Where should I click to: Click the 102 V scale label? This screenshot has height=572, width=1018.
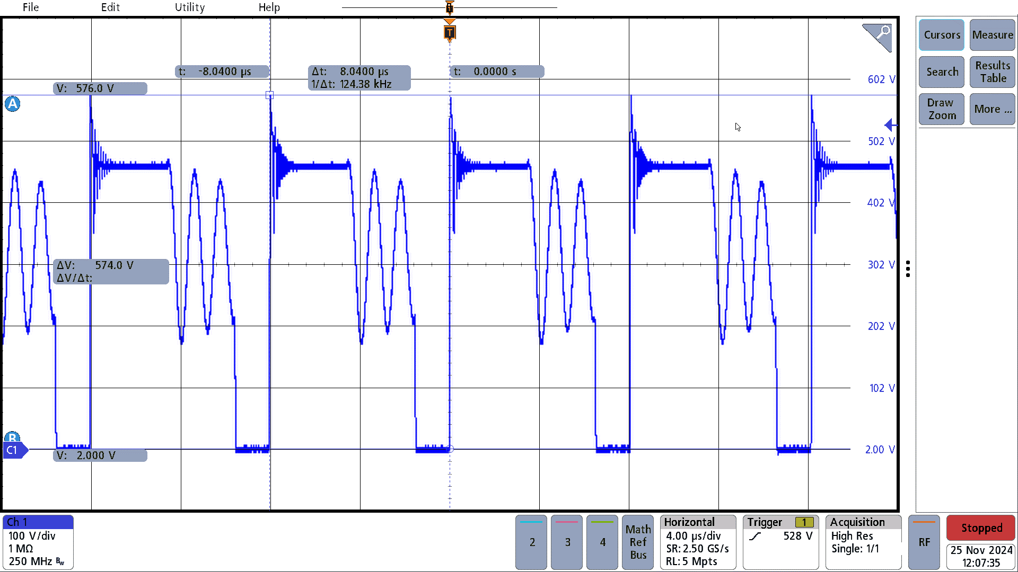882,388
